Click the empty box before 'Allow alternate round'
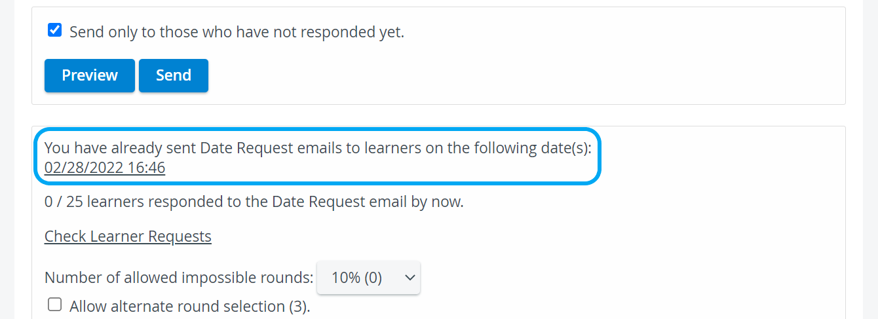 (55, 305)
